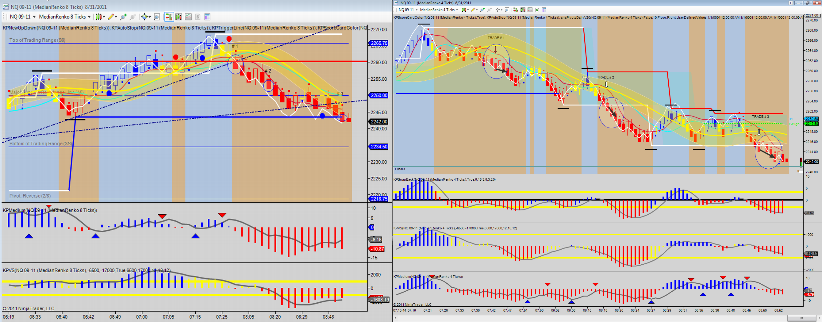
Task: Open the NQ 09-11 instrument dropdown in the 4 Ticks chart
Action: click(x=408, y=10)
